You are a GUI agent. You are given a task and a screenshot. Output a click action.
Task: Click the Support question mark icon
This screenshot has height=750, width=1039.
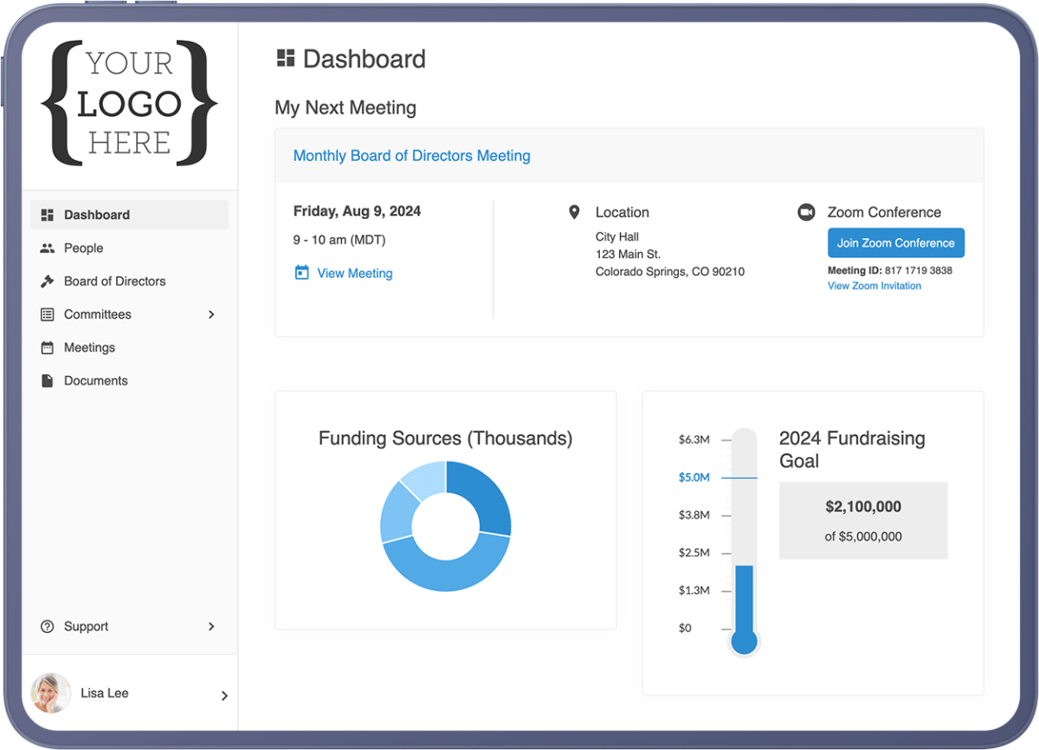(x=46, y=626)
